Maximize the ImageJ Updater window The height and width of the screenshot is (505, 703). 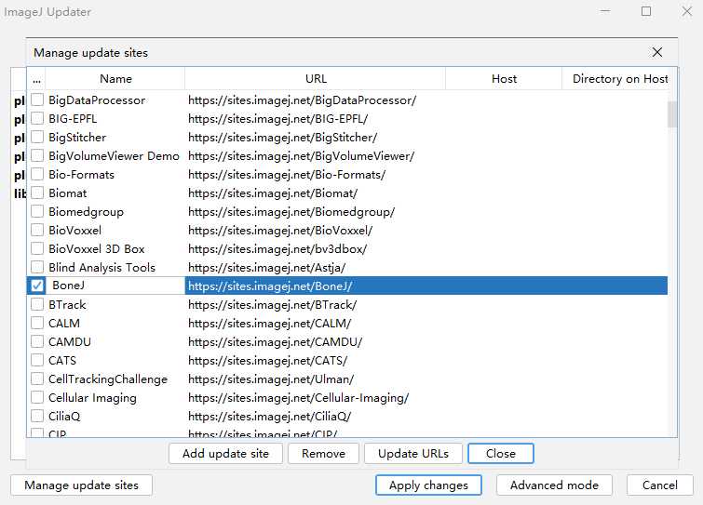(x=646, y=11)
